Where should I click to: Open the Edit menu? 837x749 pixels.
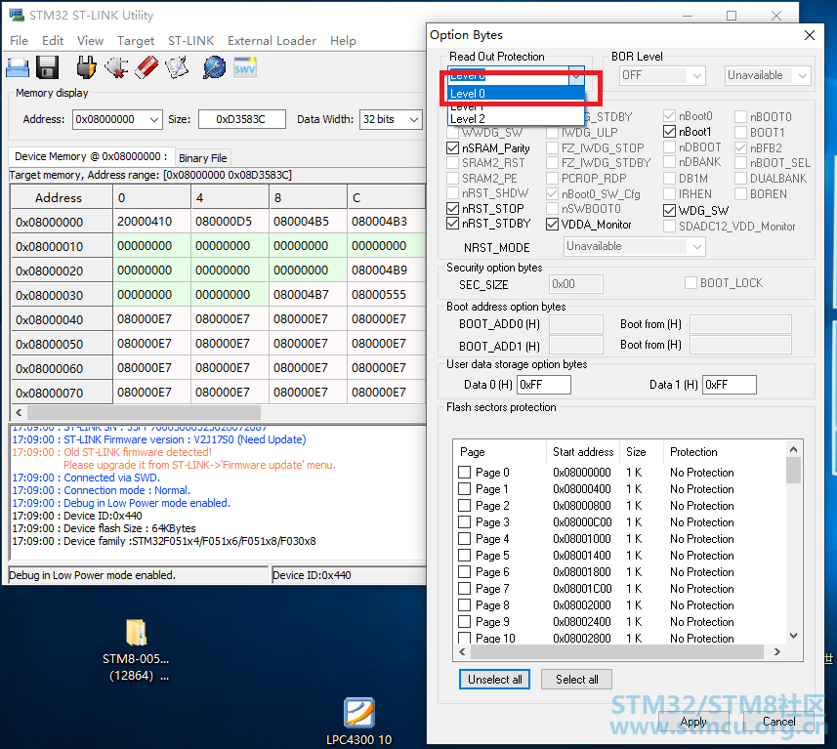[53, 41]
